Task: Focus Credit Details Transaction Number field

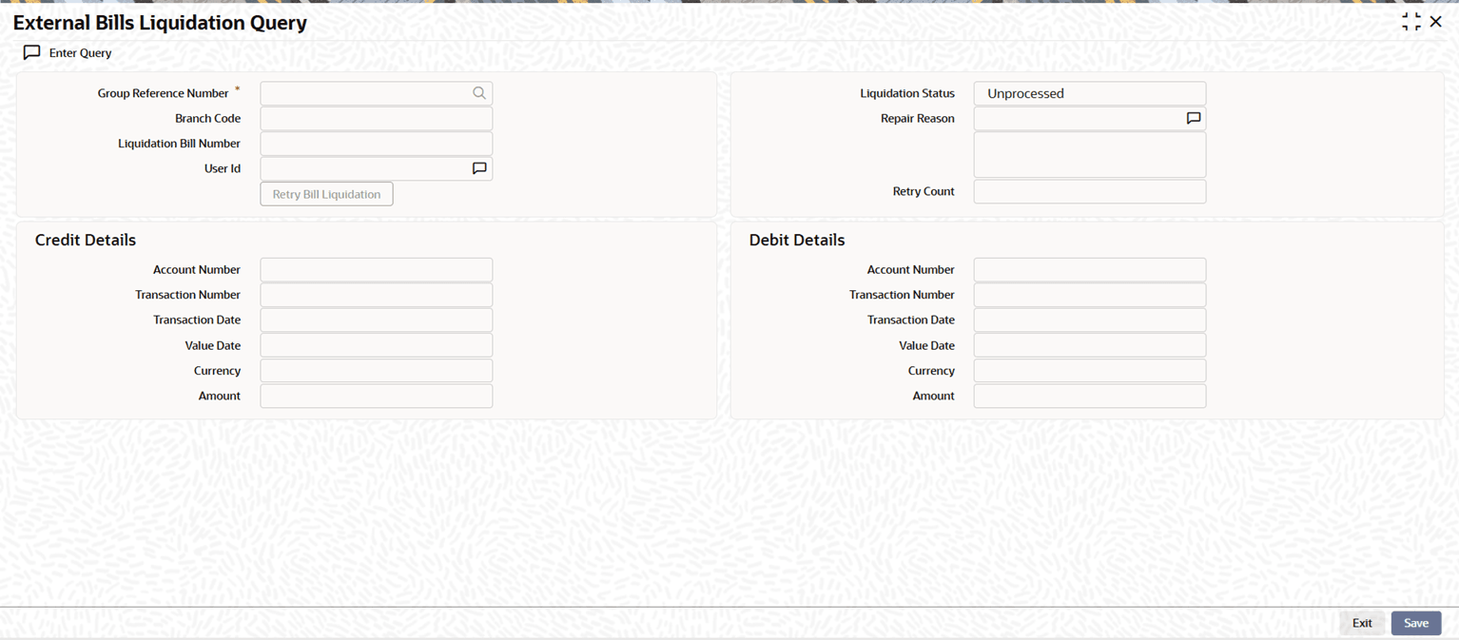Action: [x=376, y=295]
